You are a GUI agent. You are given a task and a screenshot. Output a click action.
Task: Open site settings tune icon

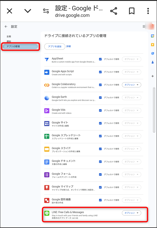click(x=46, y=11)
